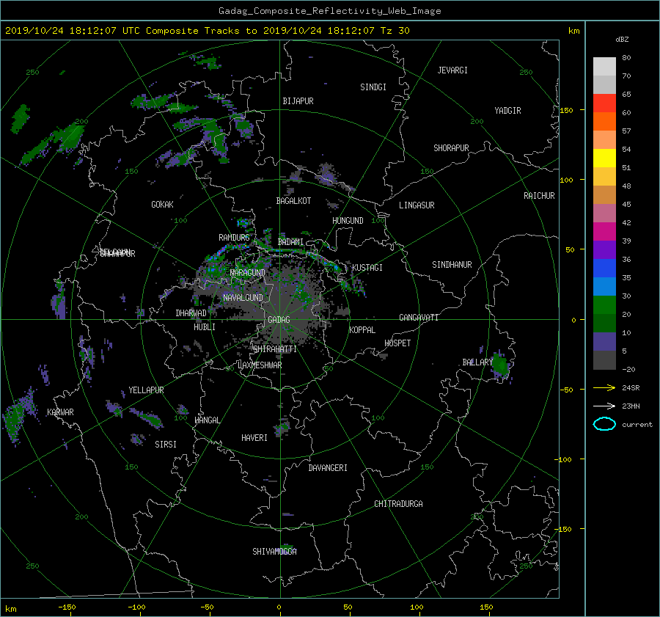Click the YADGIR city label
This screenshot has height=617, width=660.
507,111
